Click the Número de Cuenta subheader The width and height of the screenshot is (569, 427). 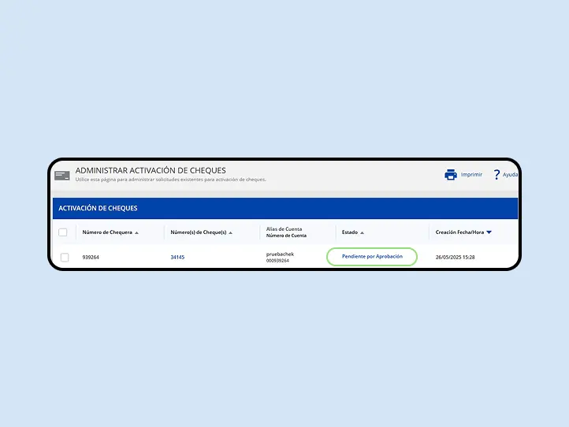[x=286, y=236]
